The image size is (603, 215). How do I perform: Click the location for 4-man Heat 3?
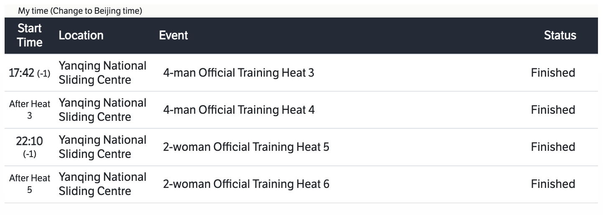point(102,73)
